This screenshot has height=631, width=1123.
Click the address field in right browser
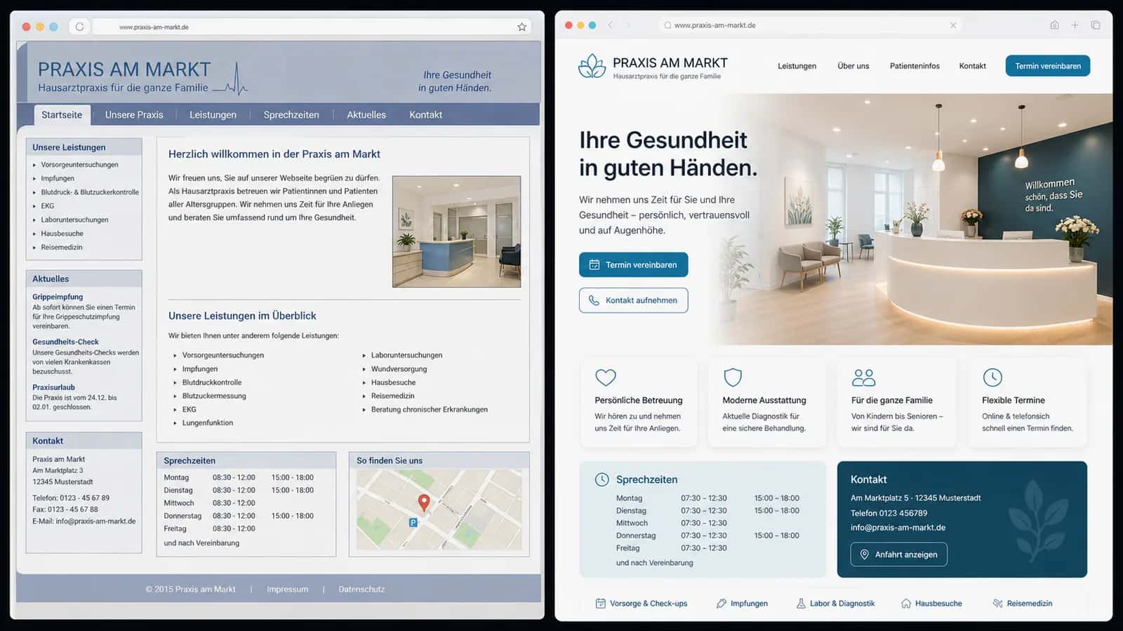tap(811, 25)
